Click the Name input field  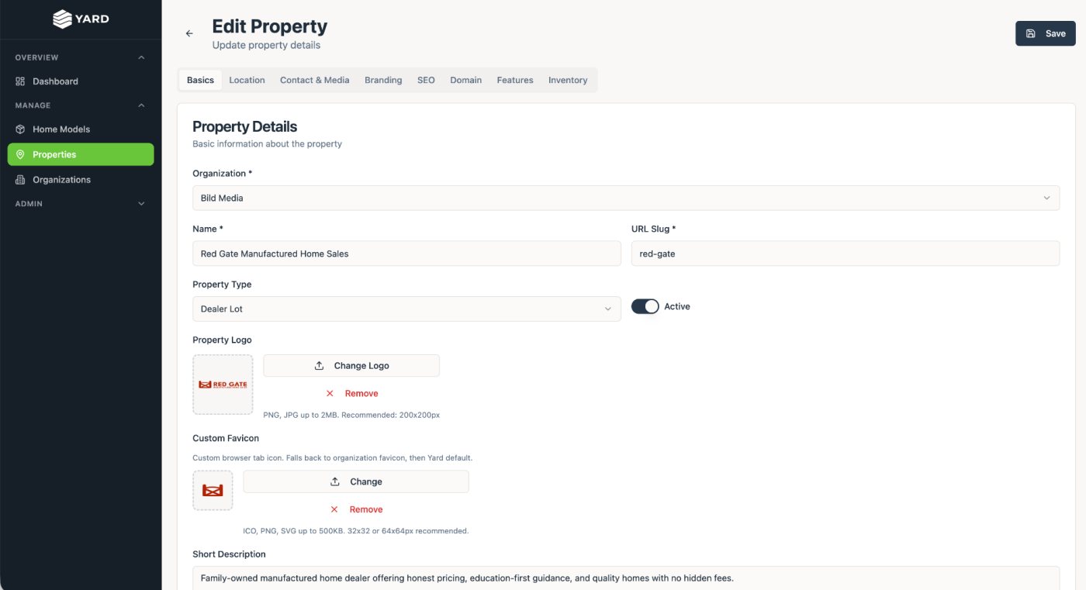coord(406,254)
